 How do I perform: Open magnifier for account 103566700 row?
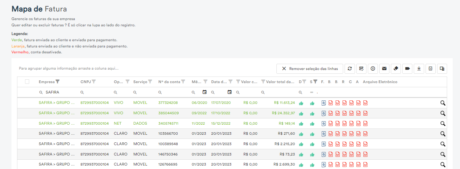[443, 134]
